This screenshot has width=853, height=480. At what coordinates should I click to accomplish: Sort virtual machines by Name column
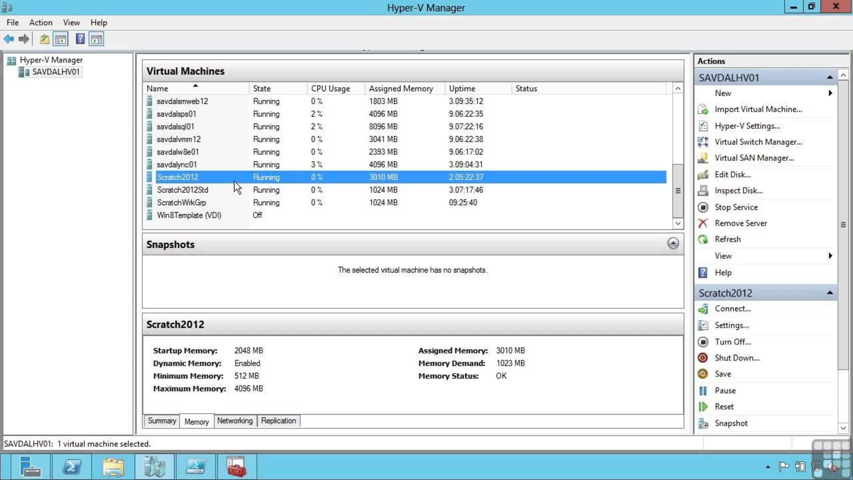point(195,88)
